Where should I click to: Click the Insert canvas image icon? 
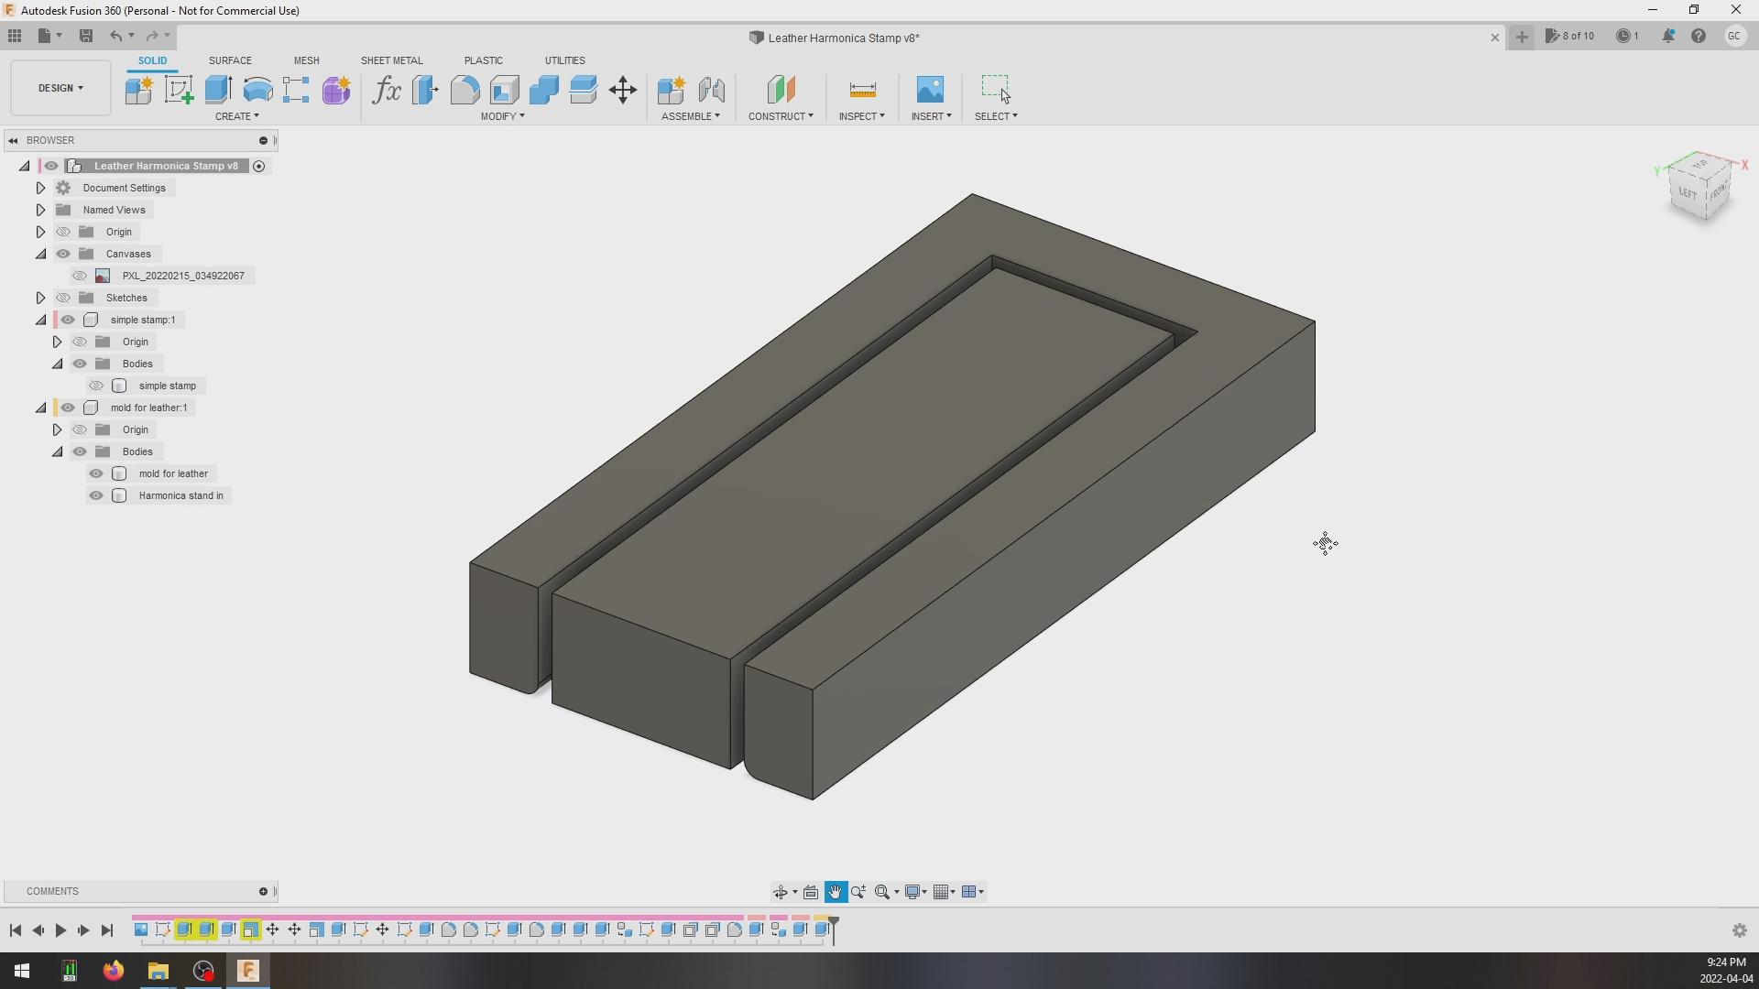[x=930, y=90]
